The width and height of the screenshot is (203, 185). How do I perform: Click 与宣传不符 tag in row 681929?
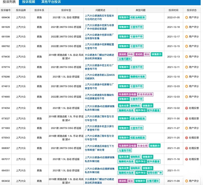pyautogui.click(x=136, y=27)
